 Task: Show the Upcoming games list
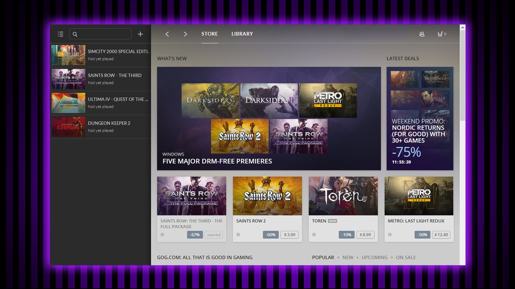coord(374,257)
